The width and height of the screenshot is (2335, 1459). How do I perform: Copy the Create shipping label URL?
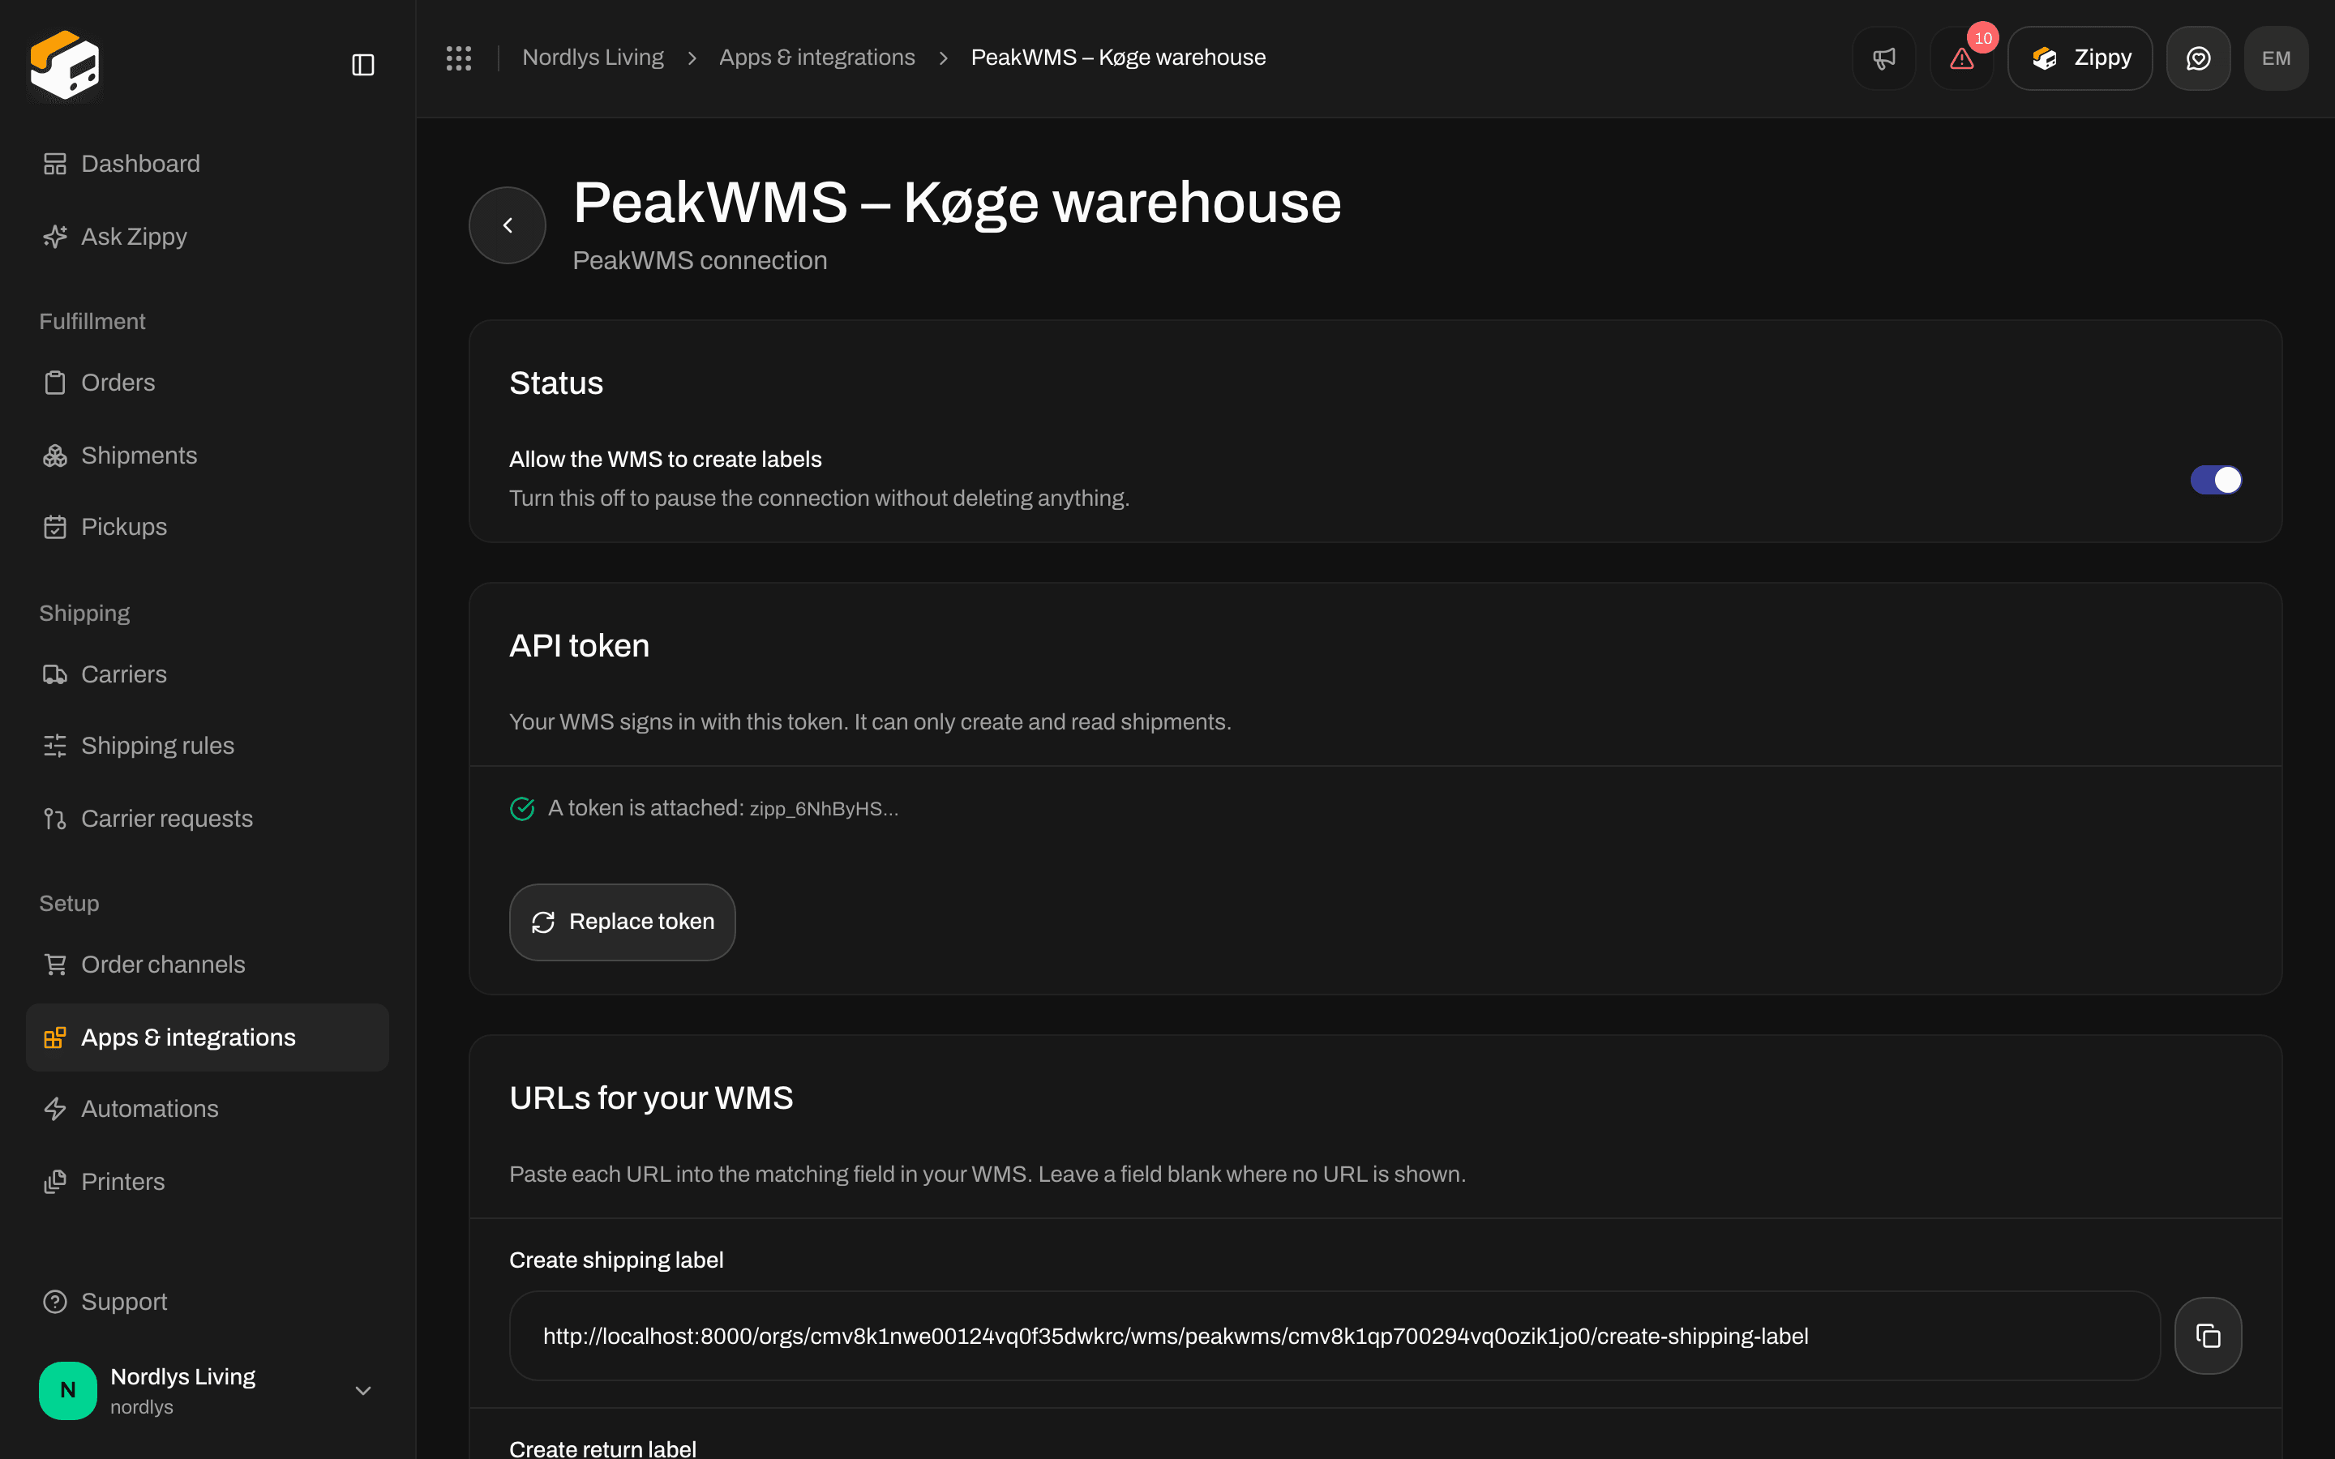point(2208,1336)
